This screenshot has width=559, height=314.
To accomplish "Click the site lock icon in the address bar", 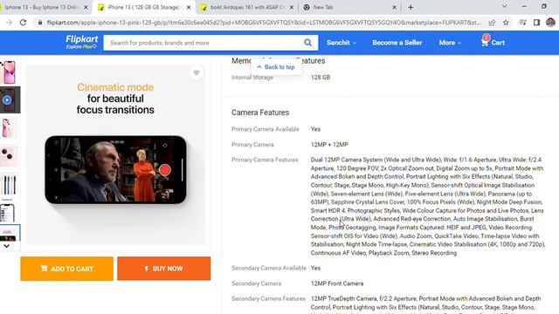I will pos(40,23).
